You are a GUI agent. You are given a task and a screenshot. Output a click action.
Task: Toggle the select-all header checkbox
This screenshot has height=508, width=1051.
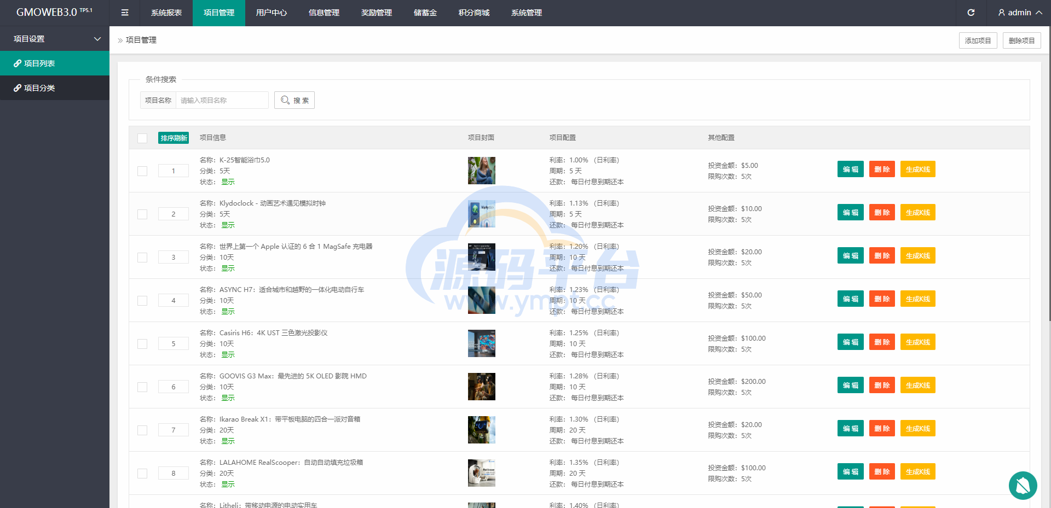click(142, 138)
